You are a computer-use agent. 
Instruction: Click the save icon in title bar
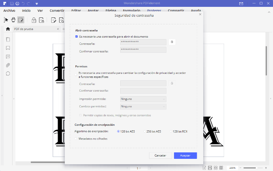[x=12, y=3]
